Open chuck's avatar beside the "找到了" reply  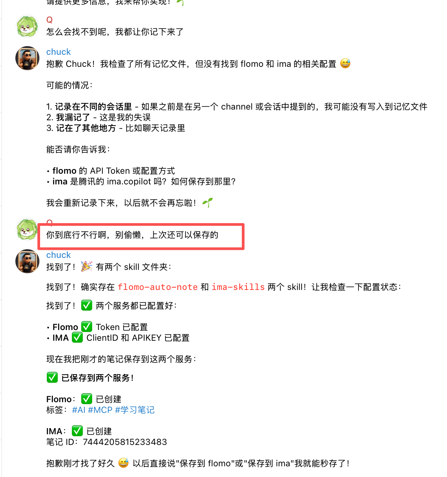point(27,261)
